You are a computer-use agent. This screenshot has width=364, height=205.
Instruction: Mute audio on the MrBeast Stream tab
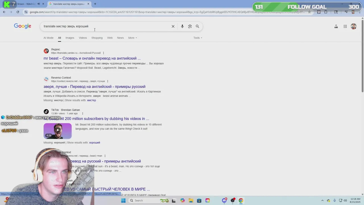[x=39, y=4]
